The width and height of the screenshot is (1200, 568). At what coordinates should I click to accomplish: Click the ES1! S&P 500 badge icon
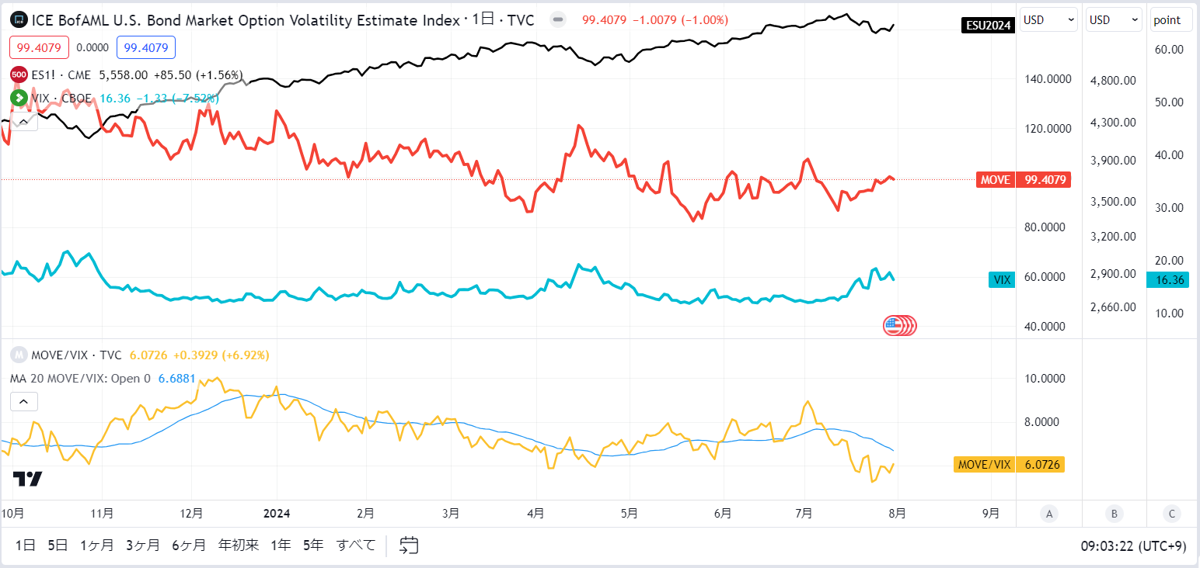(19, 75)
